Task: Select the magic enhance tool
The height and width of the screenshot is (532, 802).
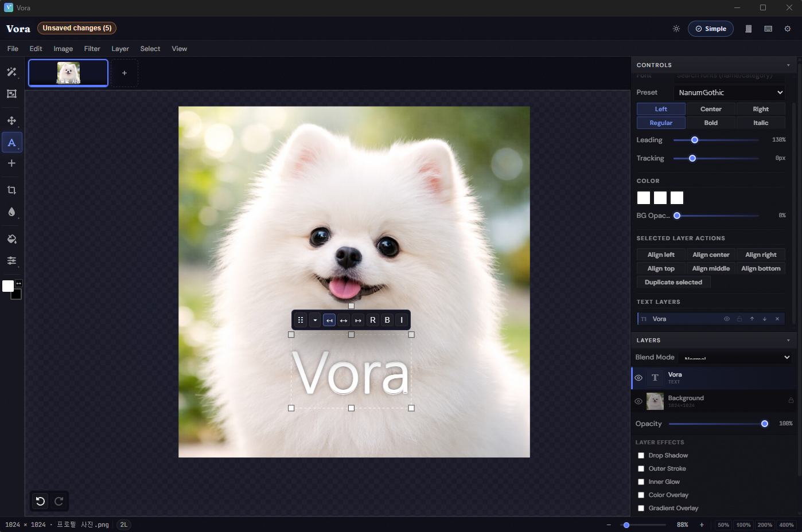Action: tap(12, 72)
